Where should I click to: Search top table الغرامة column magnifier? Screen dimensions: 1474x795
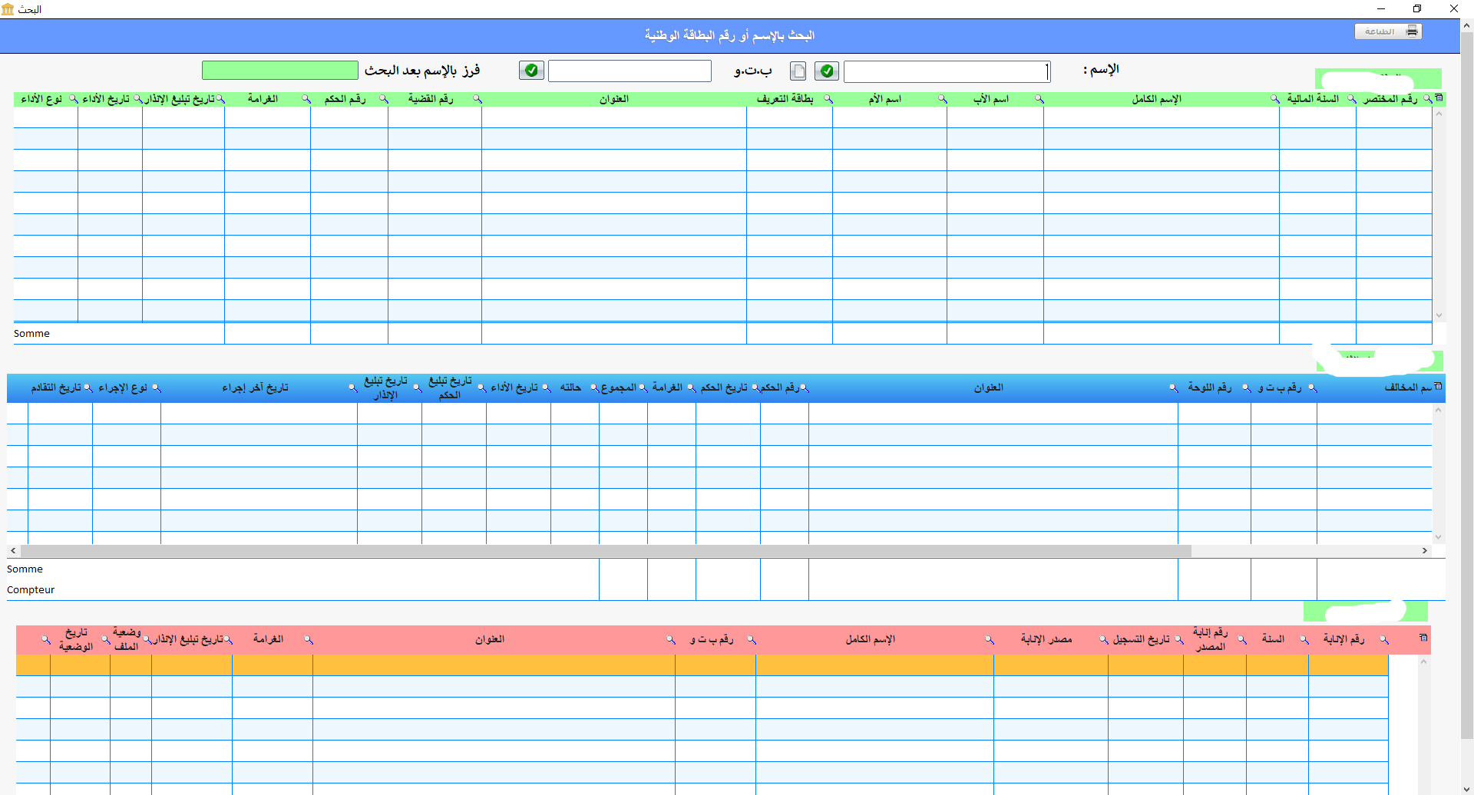click(x=306, y=99)
